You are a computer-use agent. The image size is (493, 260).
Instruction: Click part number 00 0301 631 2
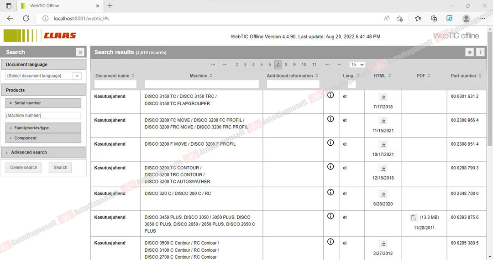(x=465, y=96)
